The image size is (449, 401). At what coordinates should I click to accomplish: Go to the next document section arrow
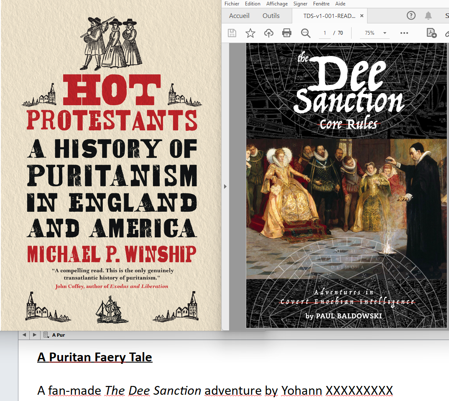[x=35, y=335]
